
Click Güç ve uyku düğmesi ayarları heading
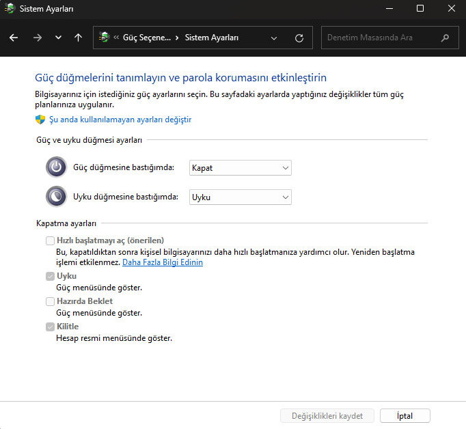89,140
